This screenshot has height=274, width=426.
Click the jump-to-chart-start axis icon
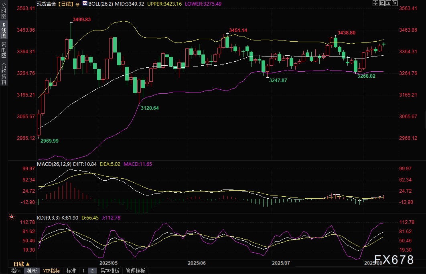point(382,3)
